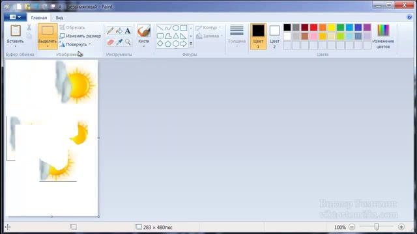
Task: Select the Right triangle shape
Action: 184,36
